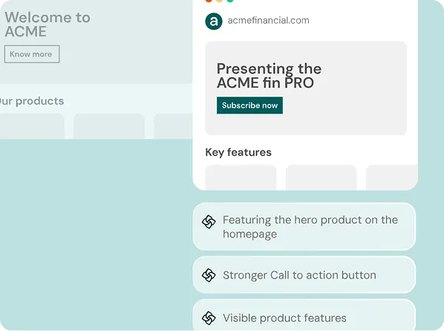The image size is (444, 331).
Task: Select the acmefinancial.com address text
Action: (269, 21)
